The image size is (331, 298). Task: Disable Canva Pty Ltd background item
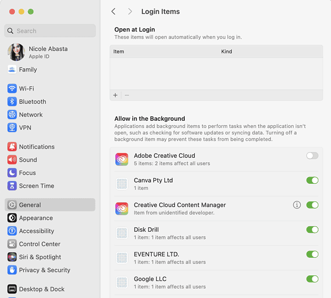(x=312, y=180)
